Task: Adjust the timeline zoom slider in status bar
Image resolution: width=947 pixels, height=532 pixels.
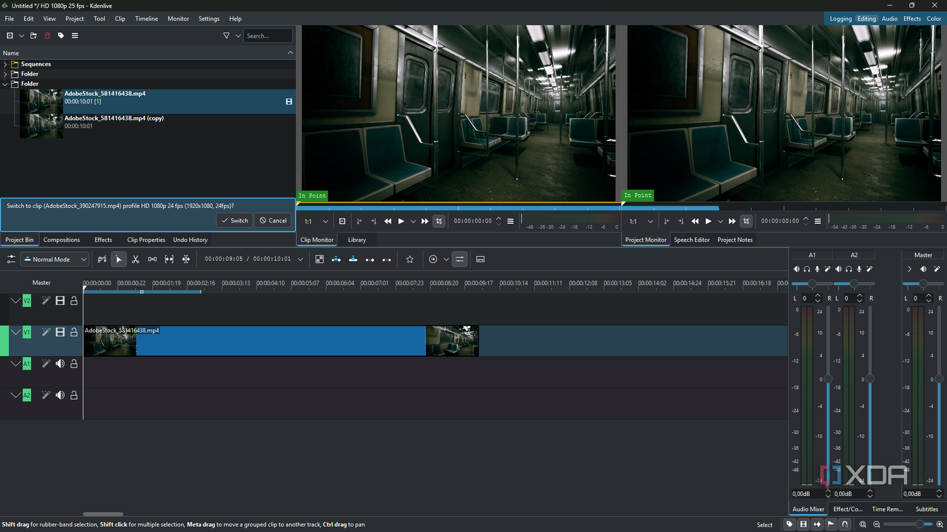Action: (907, 524)
